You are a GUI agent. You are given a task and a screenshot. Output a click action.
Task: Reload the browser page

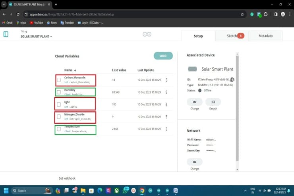pos(18,14)
